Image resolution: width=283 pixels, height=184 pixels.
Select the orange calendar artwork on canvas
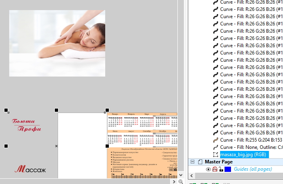142,146
